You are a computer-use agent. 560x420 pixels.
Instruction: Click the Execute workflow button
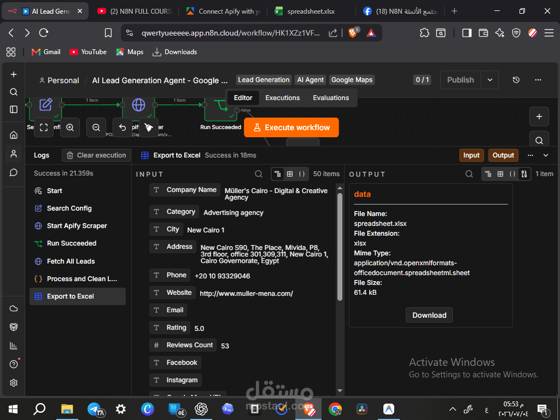click(x=291, y=127)
